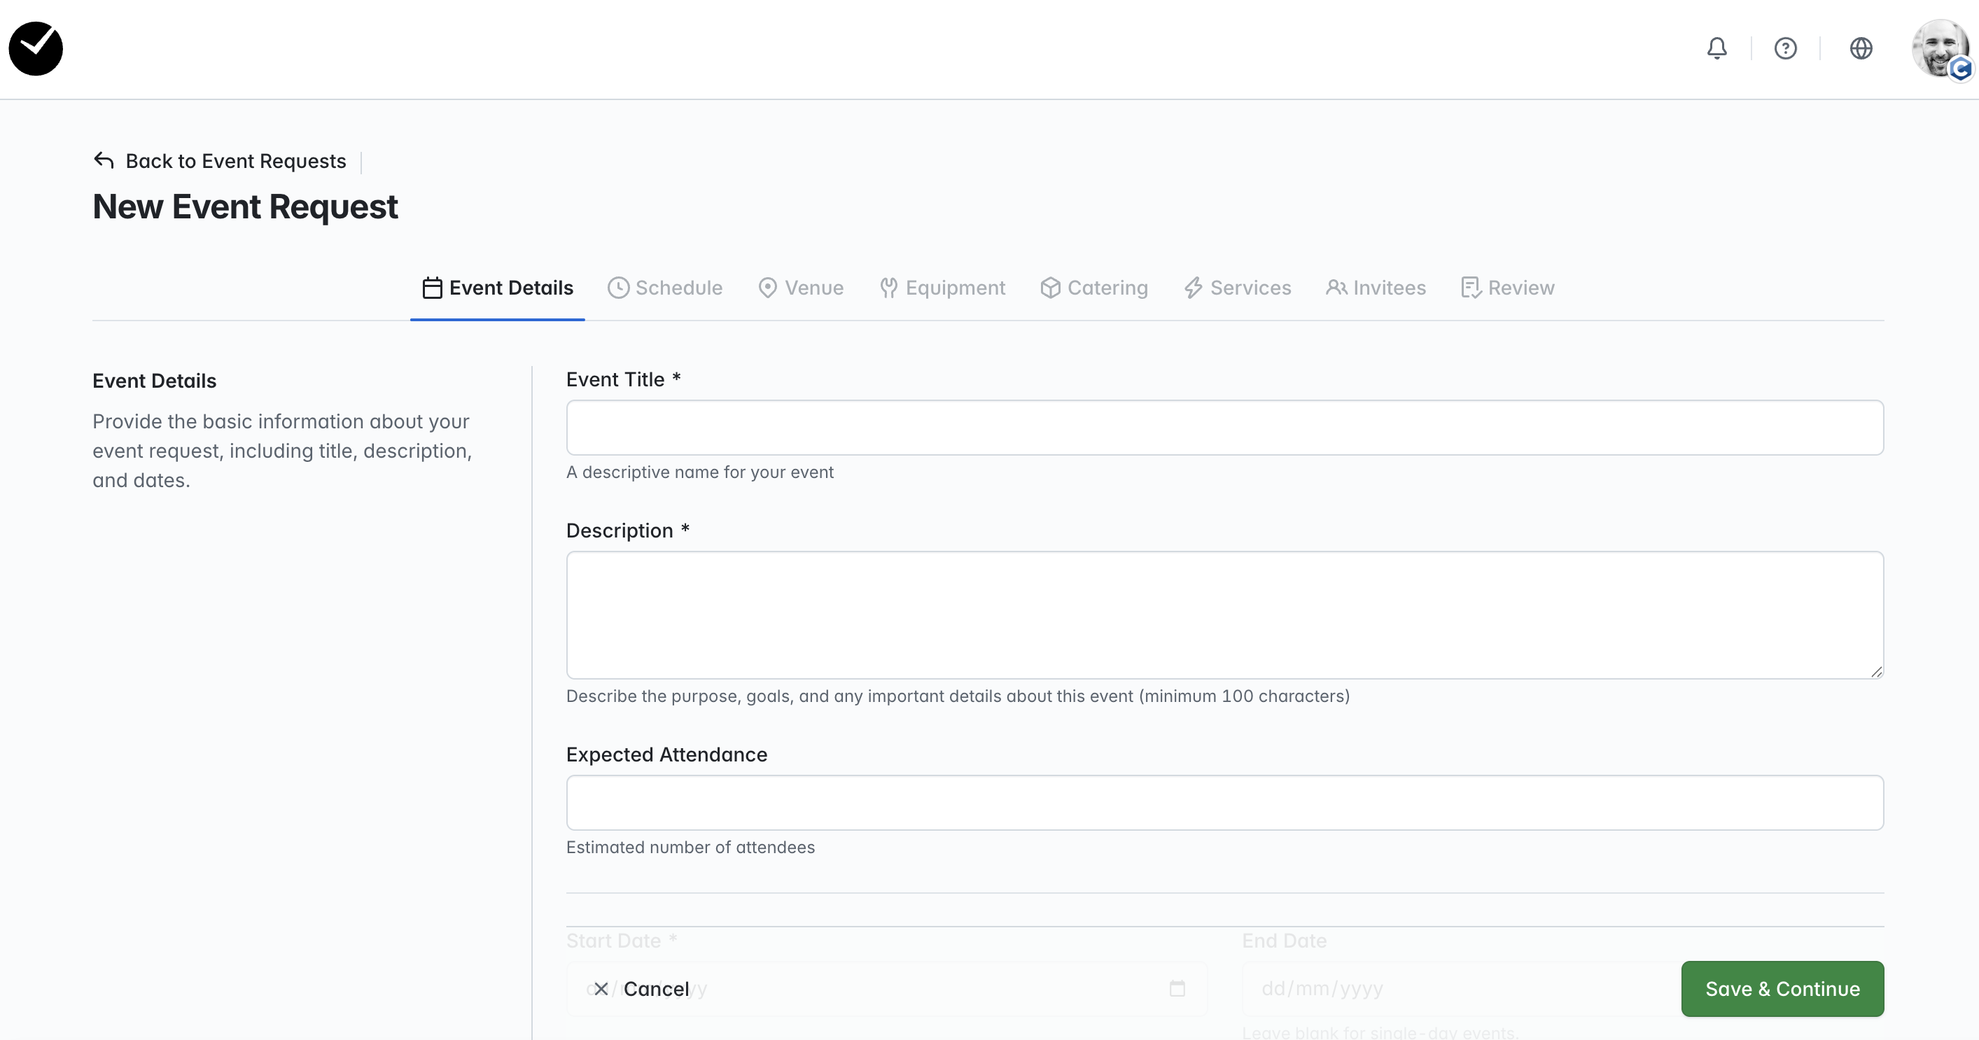1979x1040 pixels.
Task: Click the checkmark app logo
Action: coord(35,48)
